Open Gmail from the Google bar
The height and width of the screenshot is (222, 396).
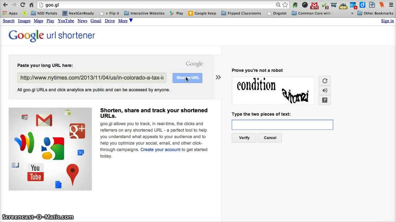click(x=96, y=21)
